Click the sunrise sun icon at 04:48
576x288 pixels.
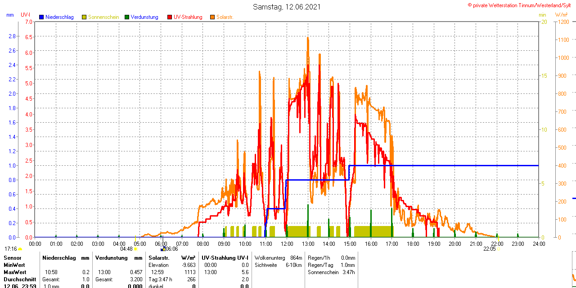tap(135, 249)
